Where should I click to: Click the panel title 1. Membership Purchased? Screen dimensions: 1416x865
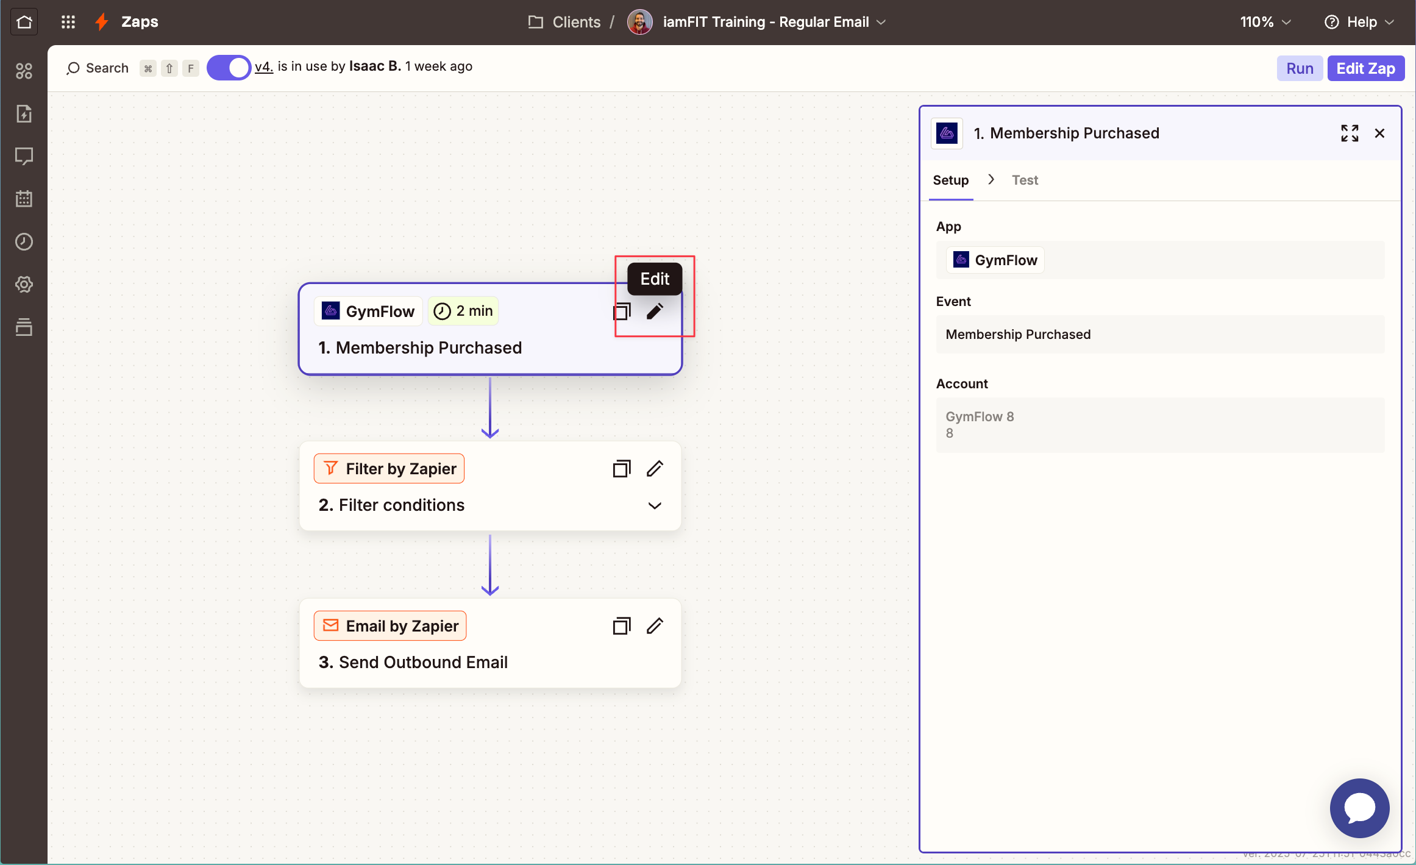[1066, 133]
